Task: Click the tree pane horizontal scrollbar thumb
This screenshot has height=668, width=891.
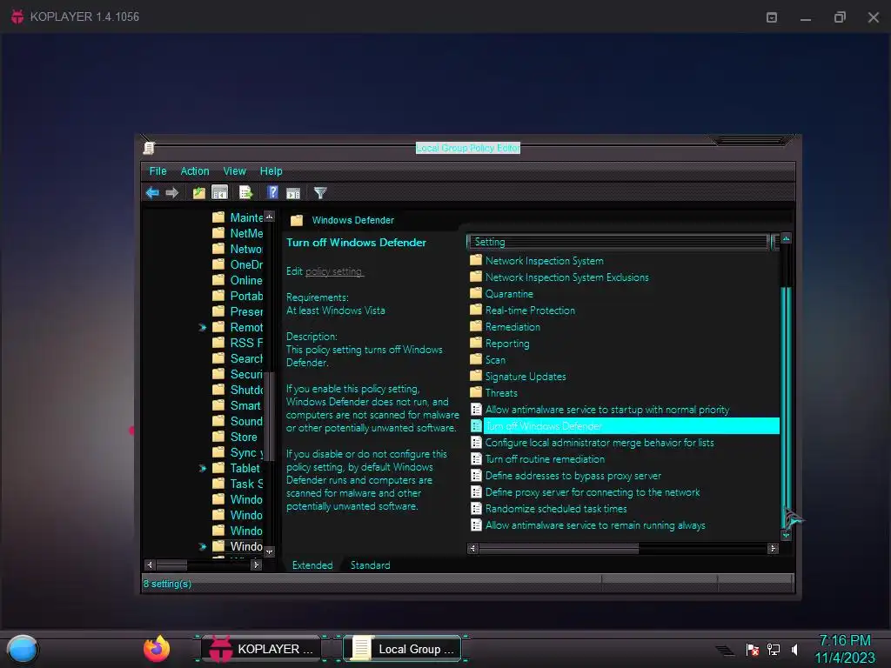Action: point(171,564)
